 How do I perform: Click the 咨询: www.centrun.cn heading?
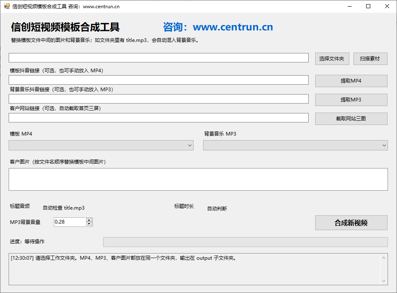[x=218, y=27]
